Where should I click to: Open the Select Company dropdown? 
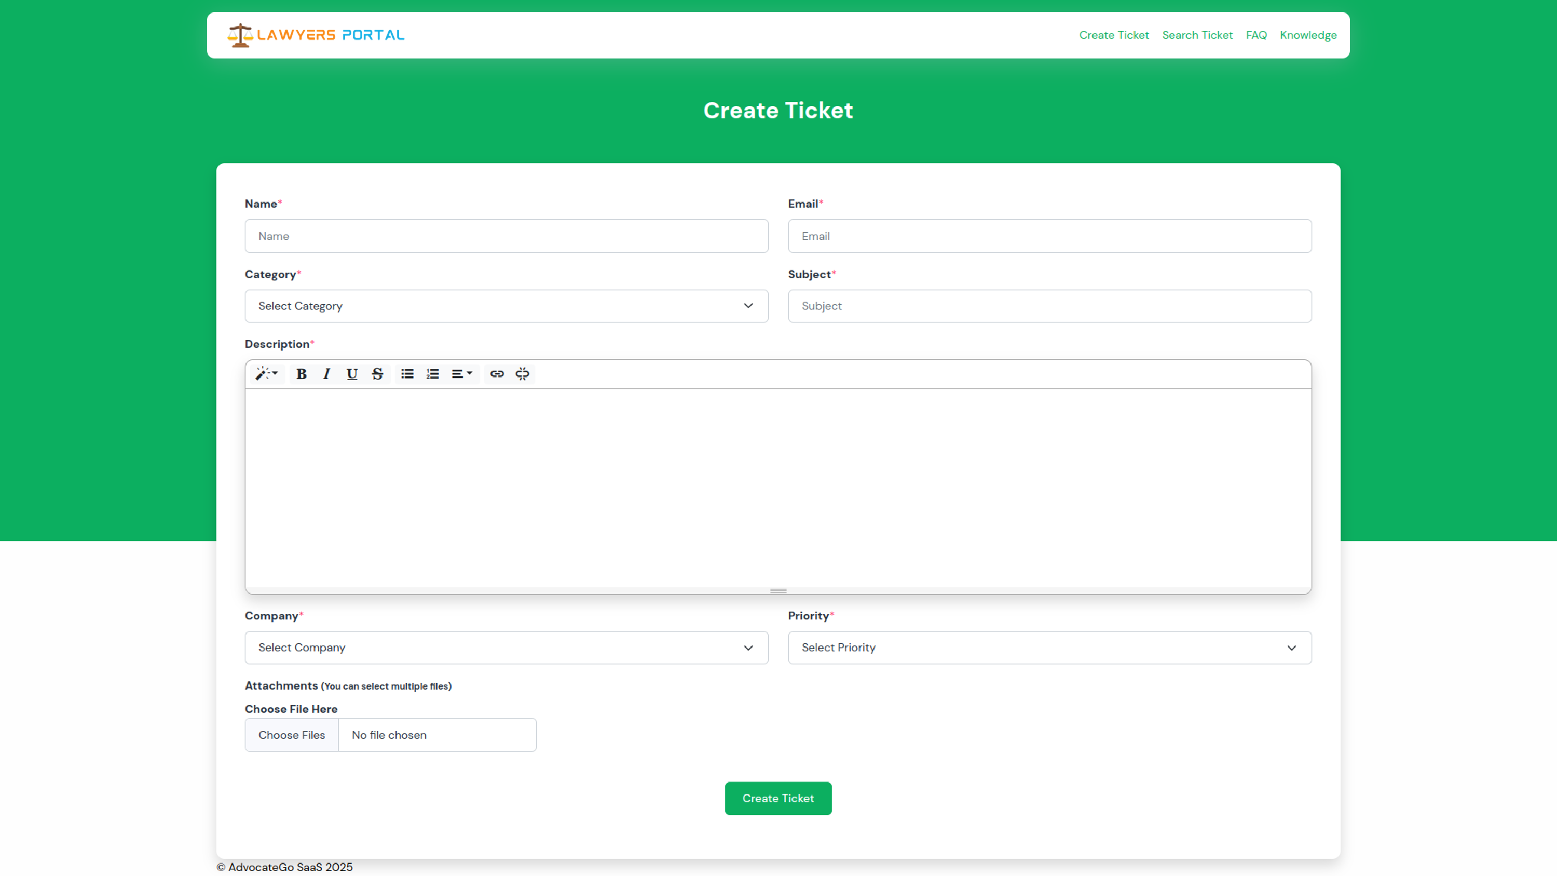[507, 648]
